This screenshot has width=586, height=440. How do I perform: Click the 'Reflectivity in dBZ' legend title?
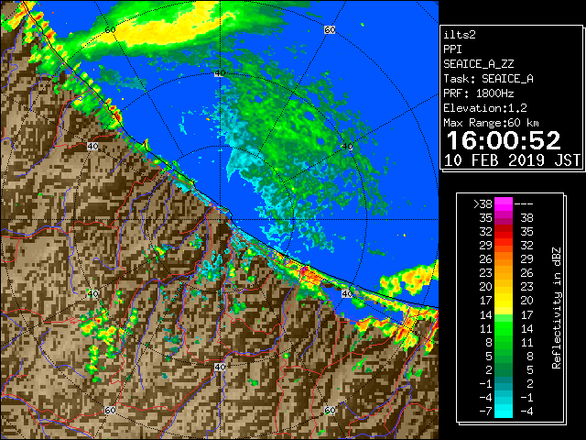coord(557,308)
